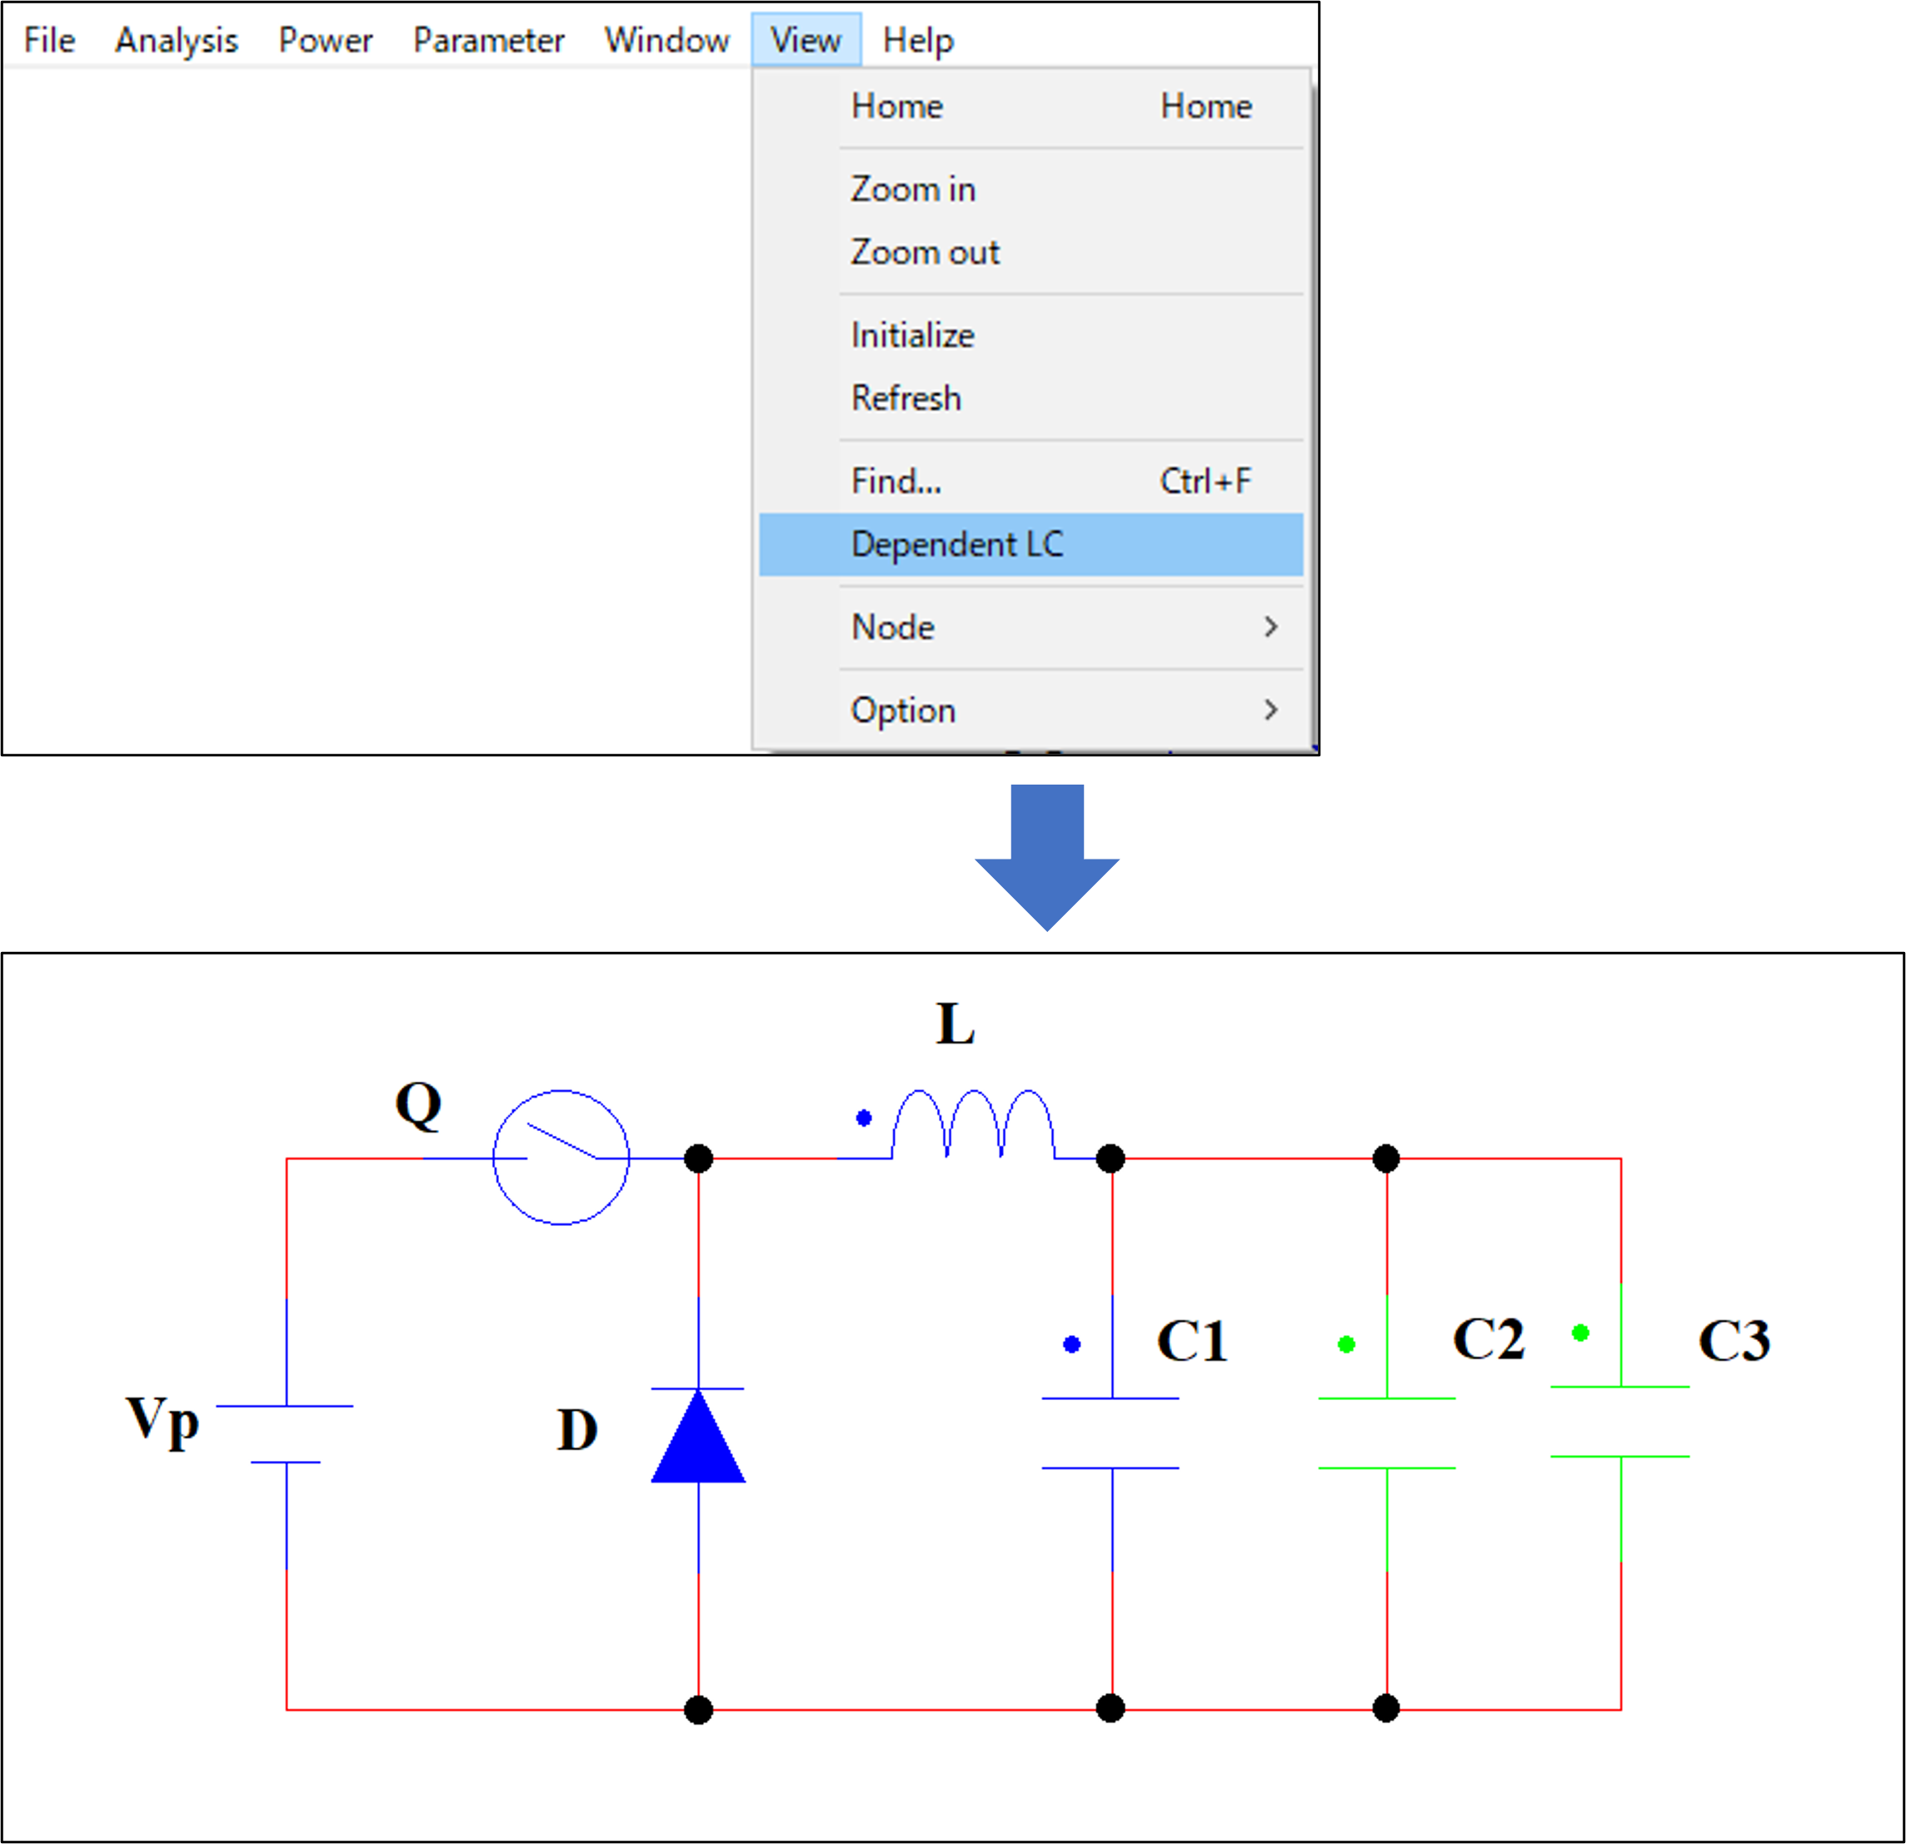Select the voltage source Vp symbol

coord(285,1433)
